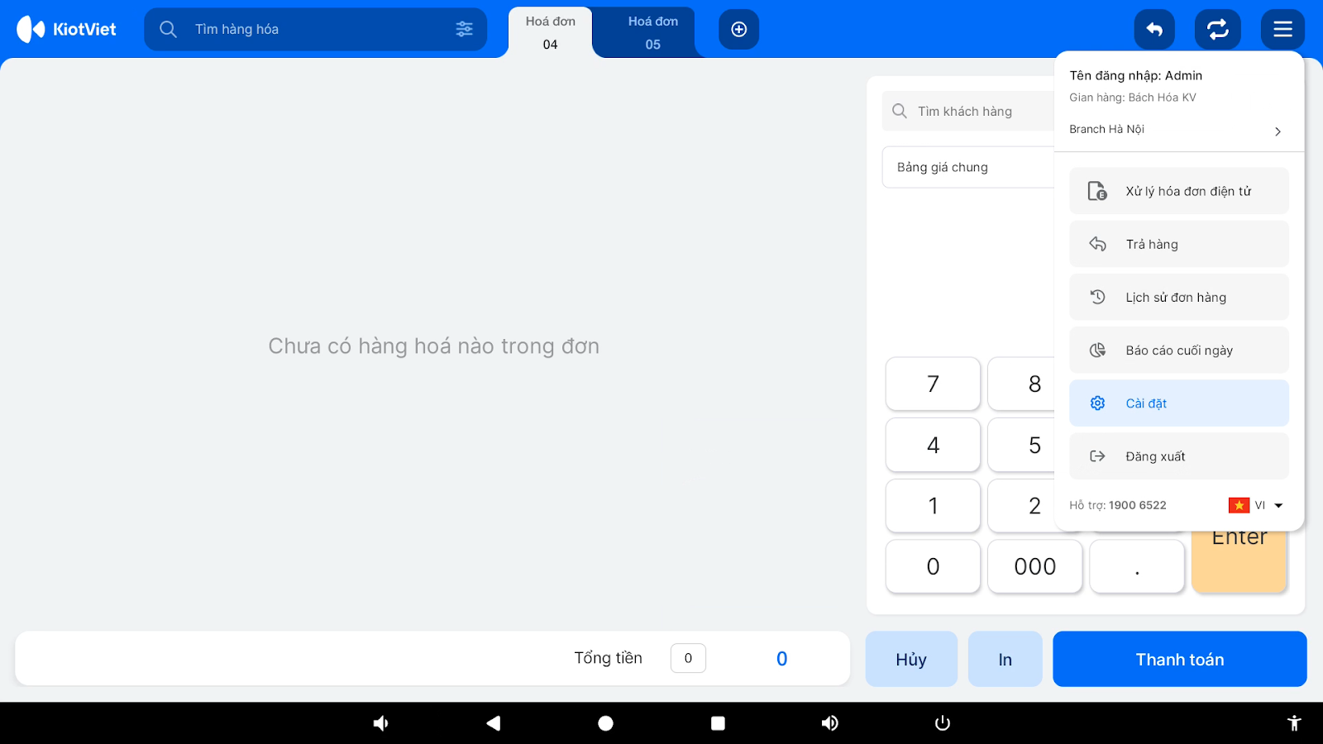Expand Branch Hà Nội selector
Screen dimensions: 1323x744
tap(1179, 130)
